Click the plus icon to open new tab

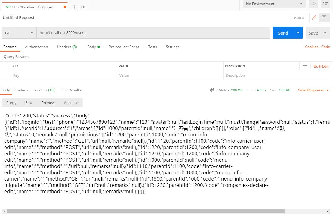75,7
